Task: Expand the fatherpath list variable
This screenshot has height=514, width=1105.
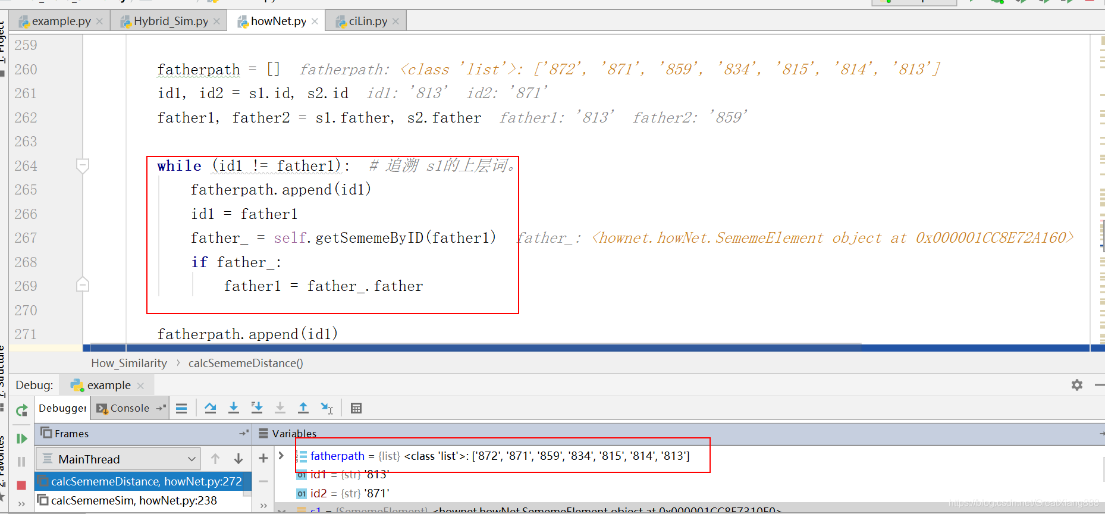Action: point(281,456)
